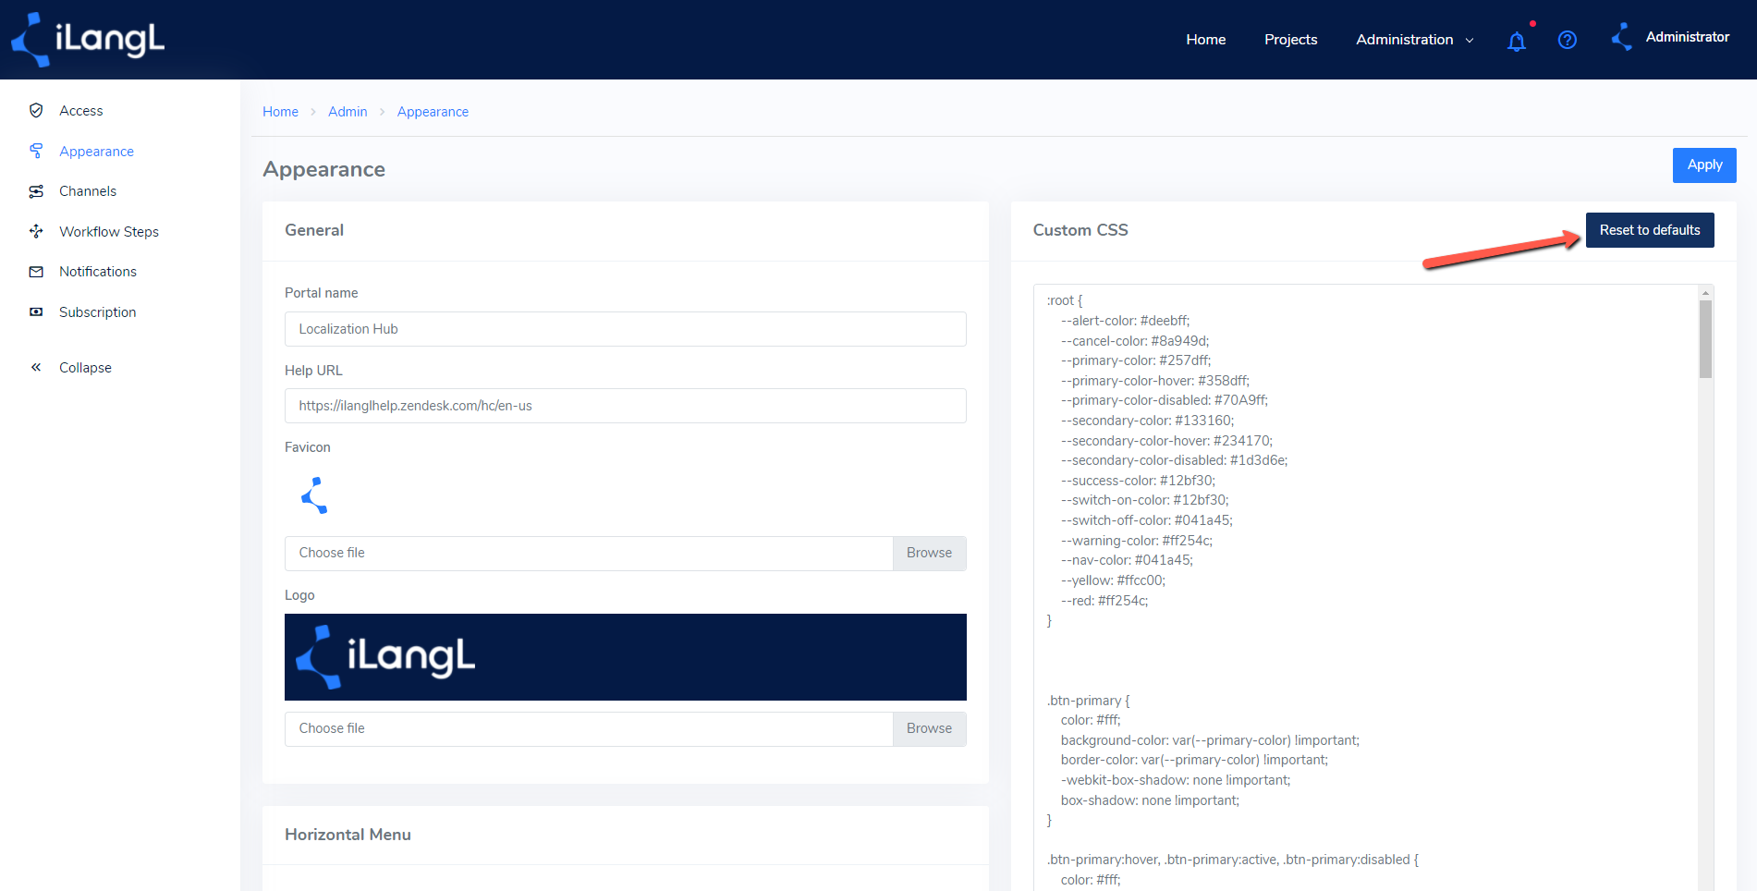Click the Admin breadcrumb link

348,112
